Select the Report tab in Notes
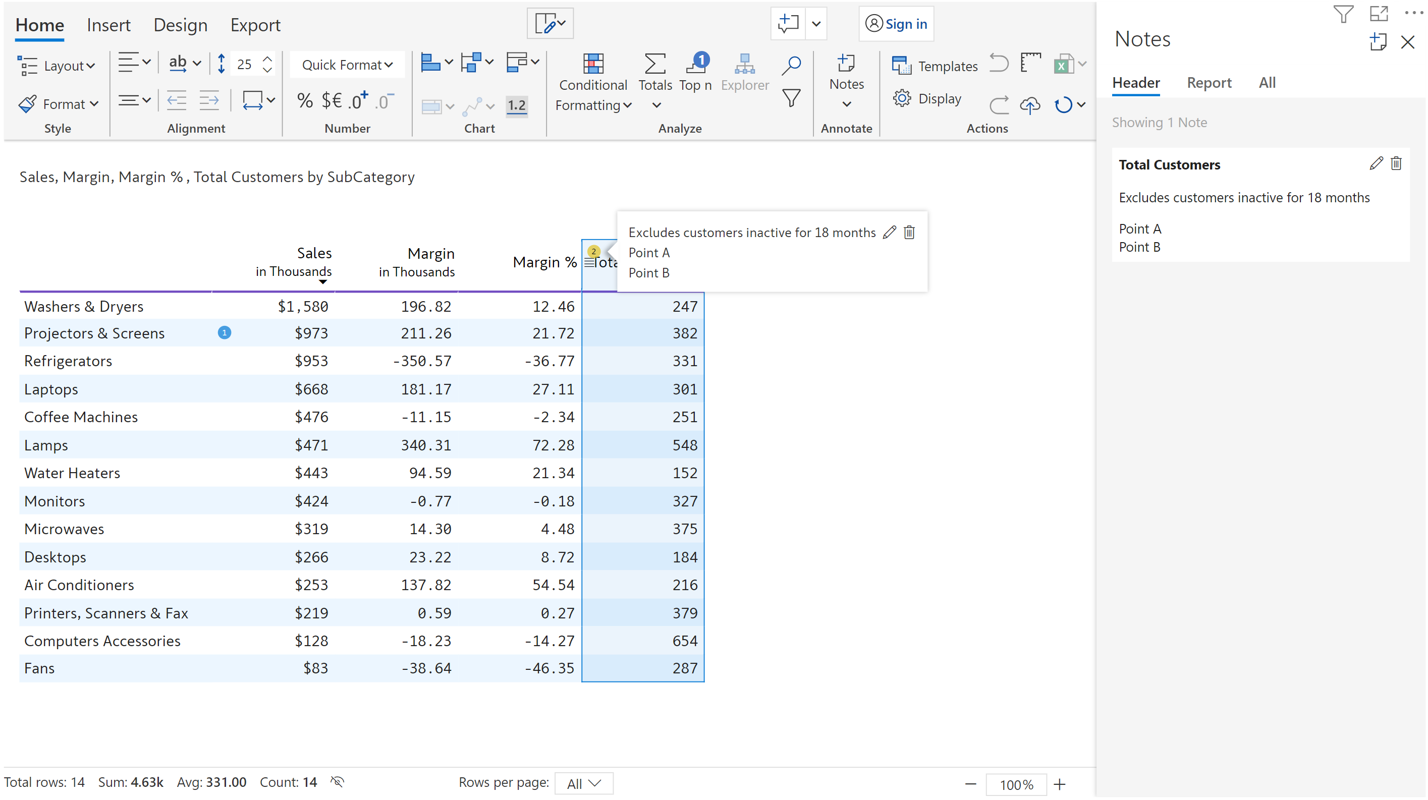Viewport: 1428px width, 800px height. coord(1209,83)
